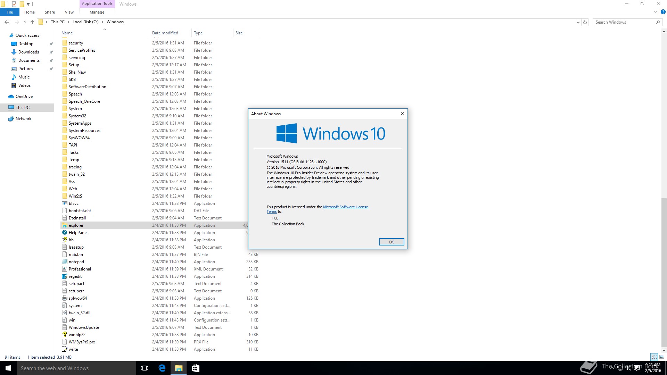Screen dimensions: 667x375
Task: Click OK in About Windows dialog
Action: click(391, 242)
